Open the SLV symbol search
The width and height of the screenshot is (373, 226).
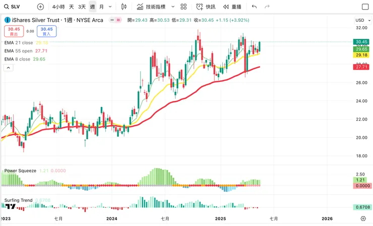point(12,7)
